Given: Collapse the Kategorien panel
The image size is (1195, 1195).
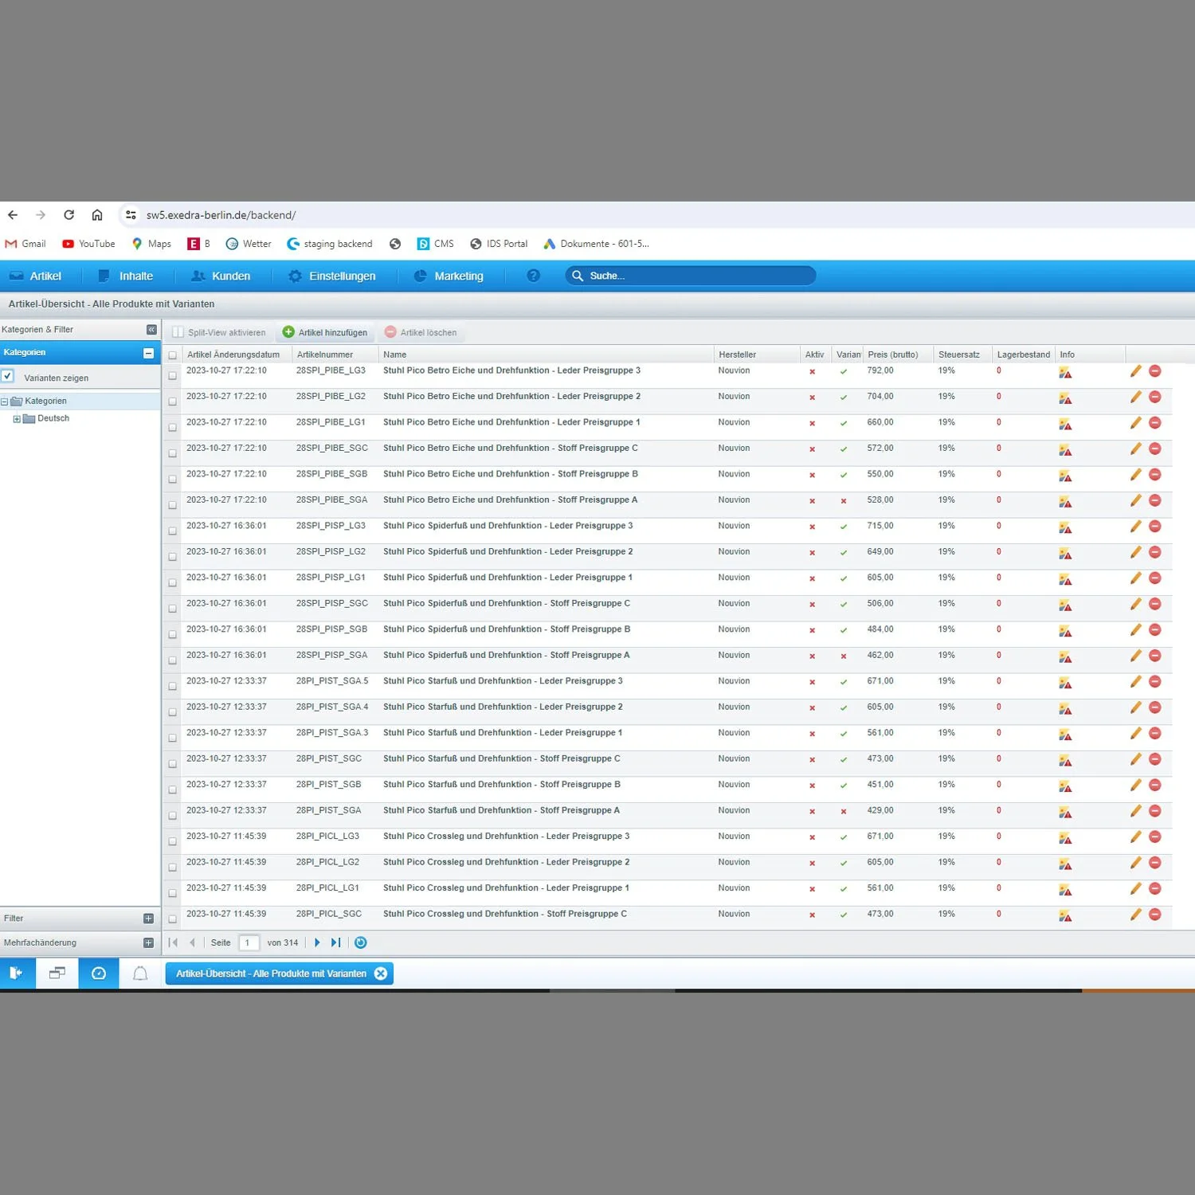Looking at the screenshot, I should pyautogui.click(x=147, y=352).
